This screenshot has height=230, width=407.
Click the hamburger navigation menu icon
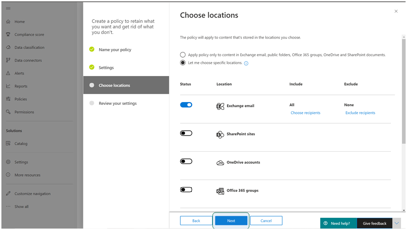(x=8, y=9)
